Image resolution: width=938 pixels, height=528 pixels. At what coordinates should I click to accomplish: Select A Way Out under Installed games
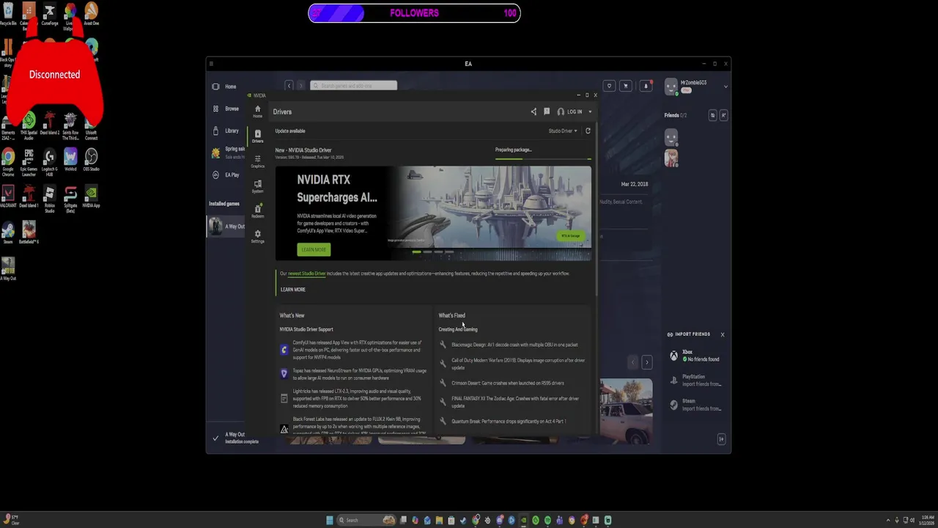click(x=226, y=226)
